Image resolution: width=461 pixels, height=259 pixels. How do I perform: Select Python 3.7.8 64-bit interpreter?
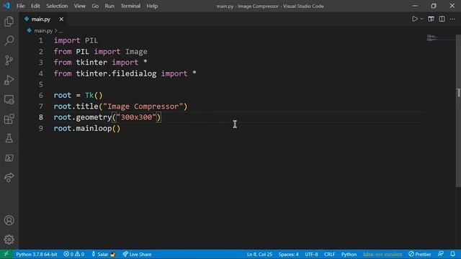[x=37, y=254]
